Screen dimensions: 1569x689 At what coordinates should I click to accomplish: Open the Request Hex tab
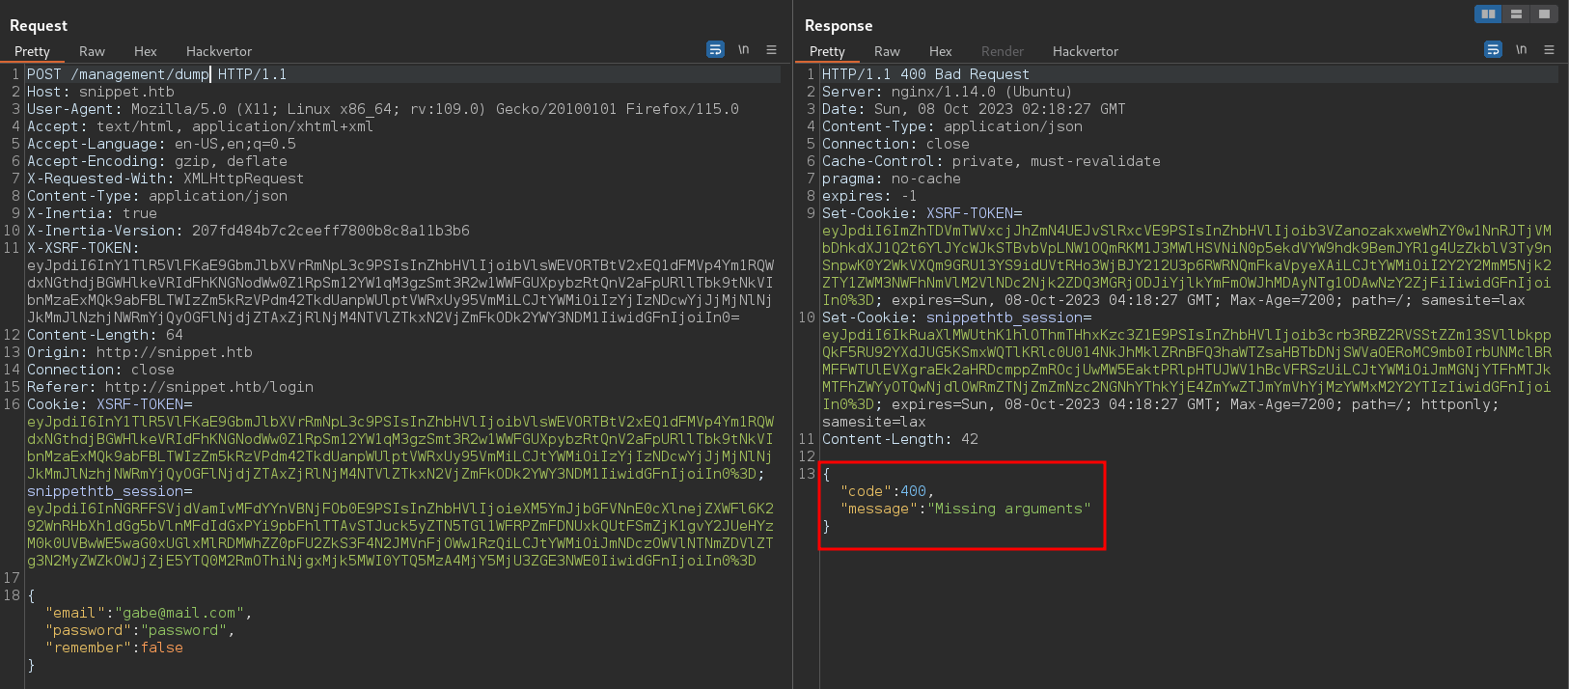146,51
